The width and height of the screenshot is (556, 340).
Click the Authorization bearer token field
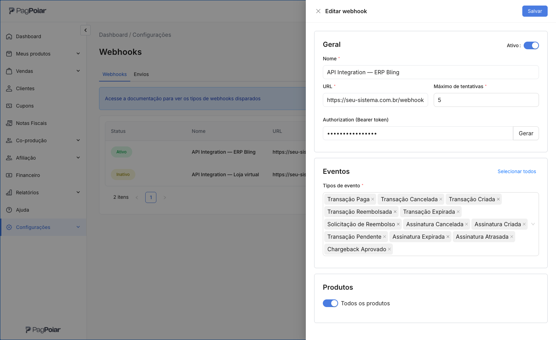click(418, 133)
